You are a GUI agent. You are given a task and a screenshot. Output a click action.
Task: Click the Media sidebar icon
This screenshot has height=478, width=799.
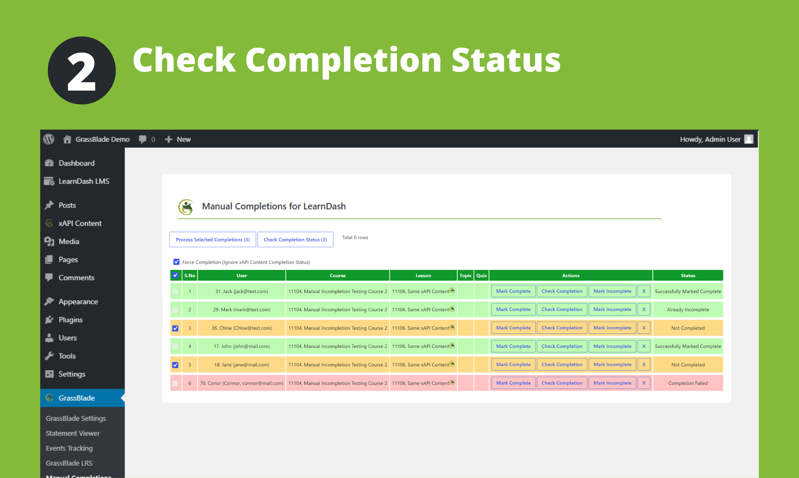click(49, 241)
